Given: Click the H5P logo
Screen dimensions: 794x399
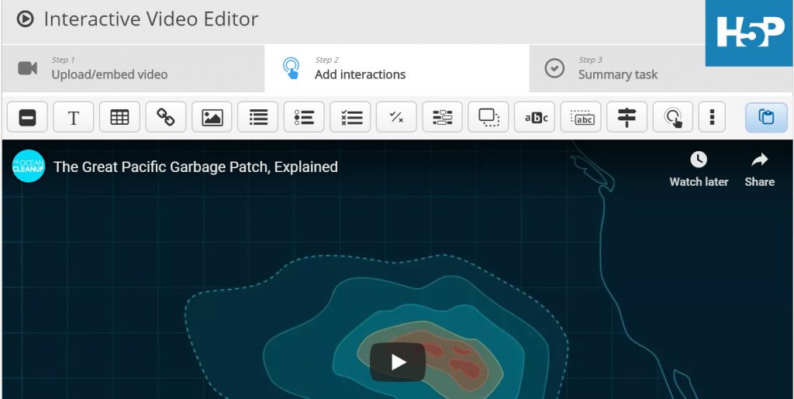Looking at the screenshot, I should [750, 33].
